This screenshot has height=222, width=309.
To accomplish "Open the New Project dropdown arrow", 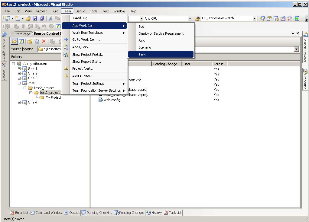I will click(12, 18).
